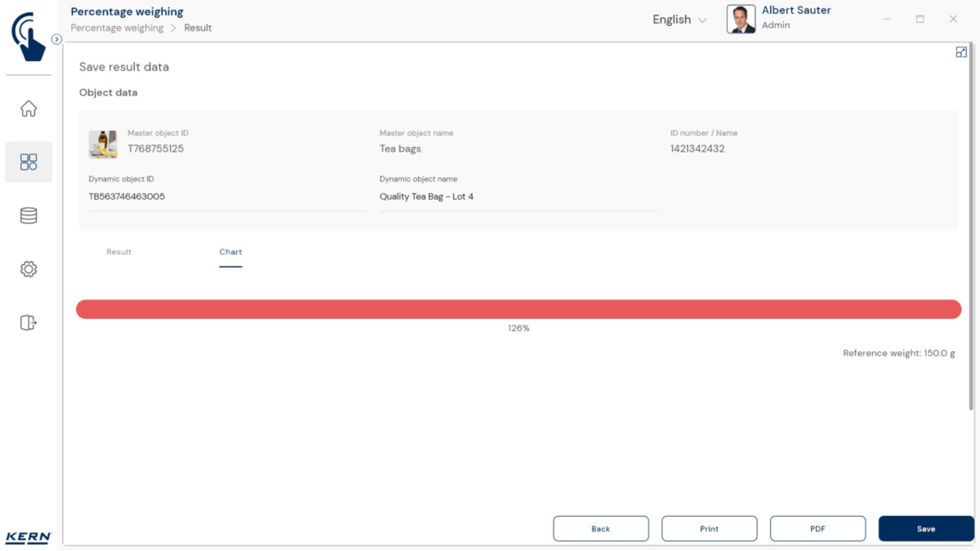Click the logout door icon

click(x=29, y=322)
